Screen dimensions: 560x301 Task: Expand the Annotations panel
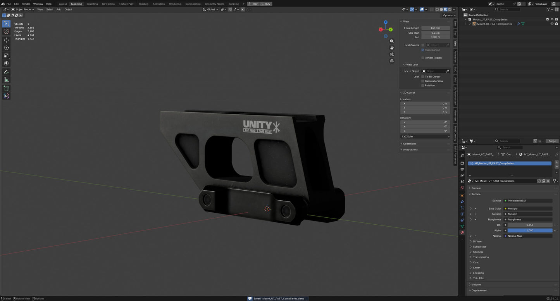click(x=410, y=150)
